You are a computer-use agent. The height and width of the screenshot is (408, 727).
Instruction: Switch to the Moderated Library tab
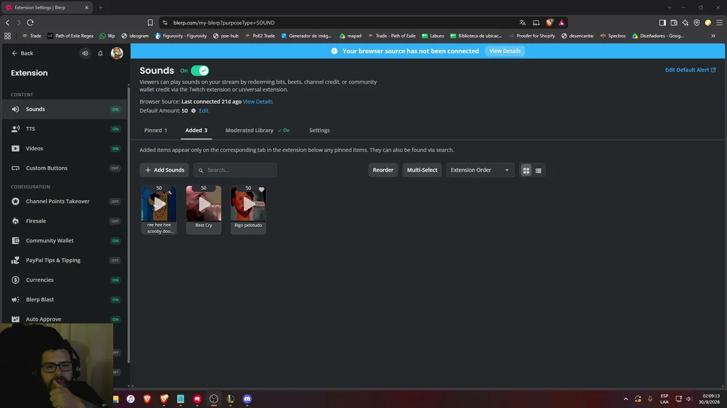tap(257, 130)
